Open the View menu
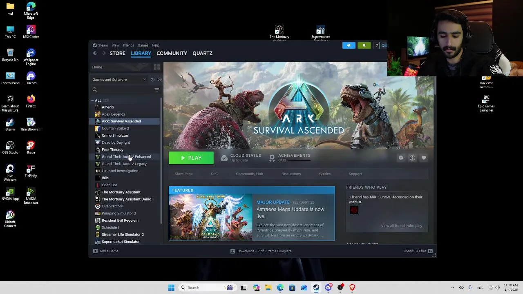 click(116, 45)
